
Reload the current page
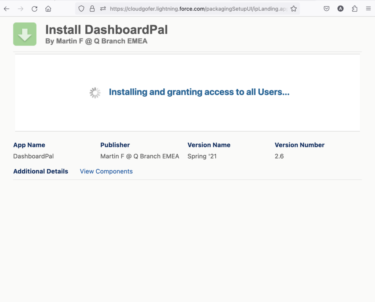pyautogui.click(x=34, y=9)
